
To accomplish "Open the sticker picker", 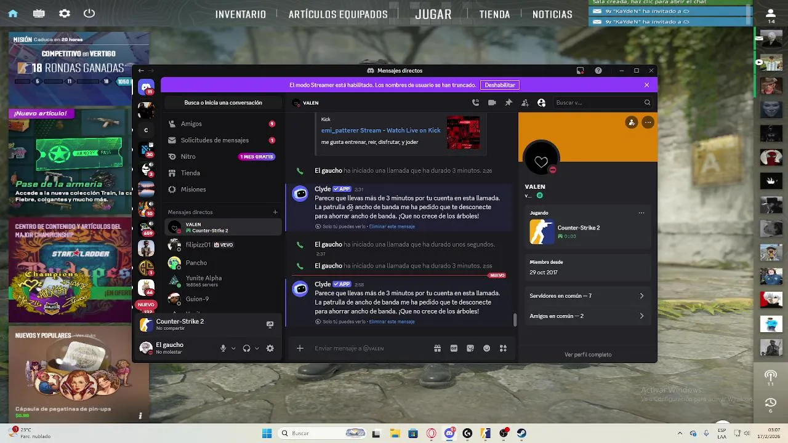I will [x=470, y=348].
